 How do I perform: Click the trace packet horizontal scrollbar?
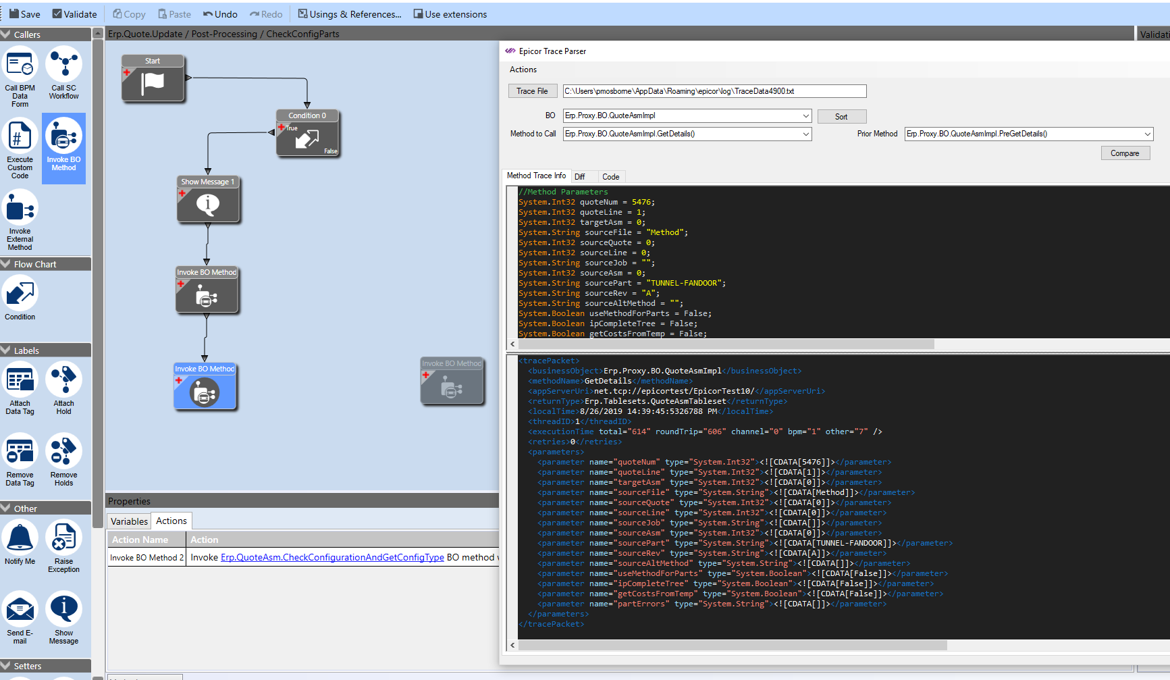point(733,645)
